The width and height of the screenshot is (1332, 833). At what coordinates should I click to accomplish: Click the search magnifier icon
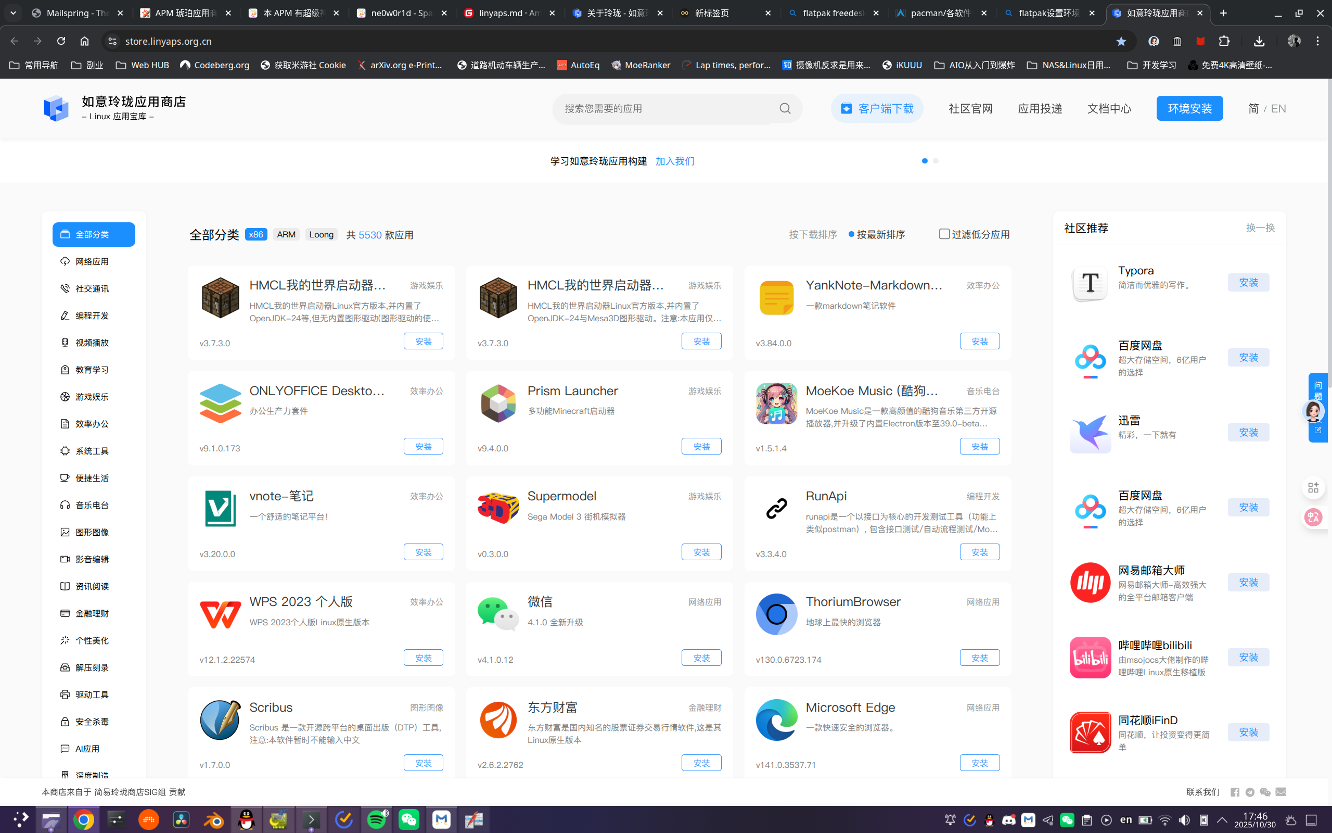pyautogui.click(x=785, y=108)
